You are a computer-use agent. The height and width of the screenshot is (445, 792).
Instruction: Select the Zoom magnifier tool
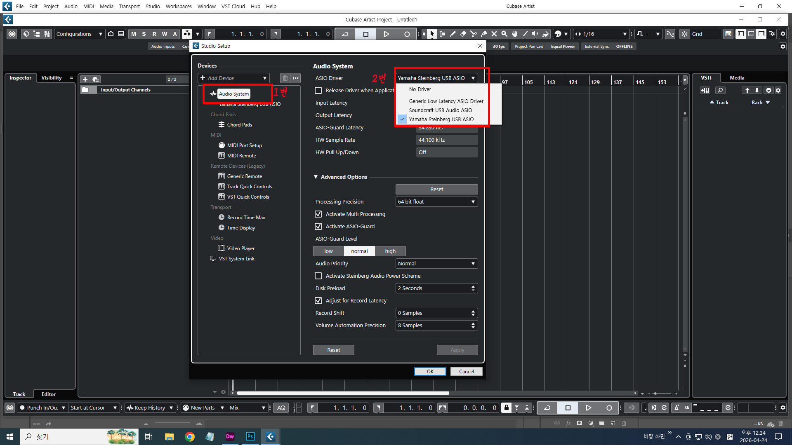[504, 34]
